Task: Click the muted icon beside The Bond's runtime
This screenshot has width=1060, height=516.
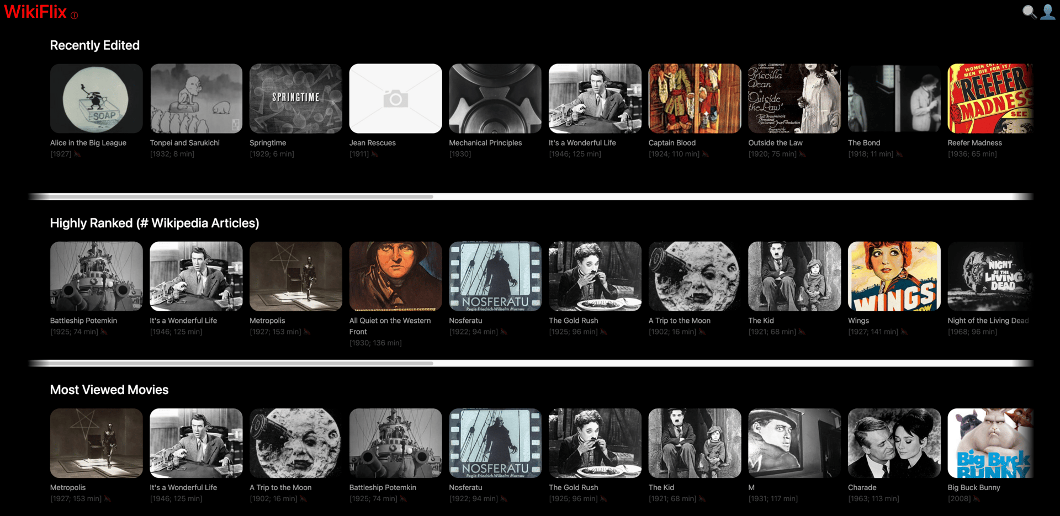Action: (x=899, y=154)
